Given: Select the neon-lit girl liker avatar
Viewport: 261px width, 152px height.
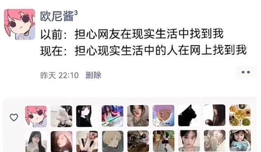Looking at the screenshot, I should point(112,116).
